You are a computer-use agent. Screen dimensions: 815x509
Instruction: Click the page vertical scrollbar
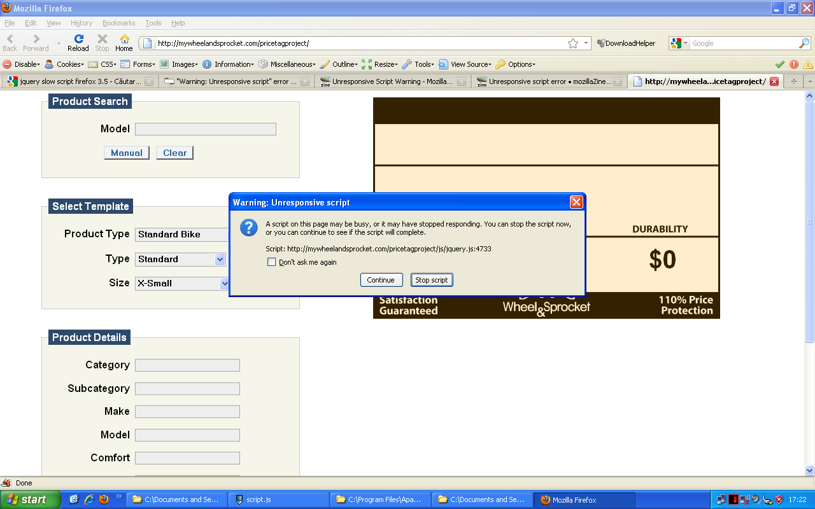(x=810, y=223)
